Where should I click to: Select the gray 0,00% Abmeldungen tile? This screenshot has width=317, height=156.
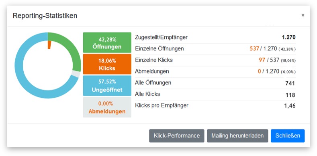click(x=107, y=107)
